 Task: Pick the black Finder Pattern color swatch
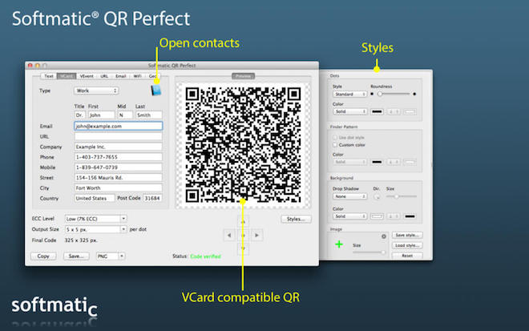(x=377, y=162)
